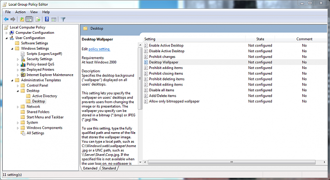Click the Up one level folder icon
Image resolution: width=330 pixels, height=180 pixels.
coord(22,19)
